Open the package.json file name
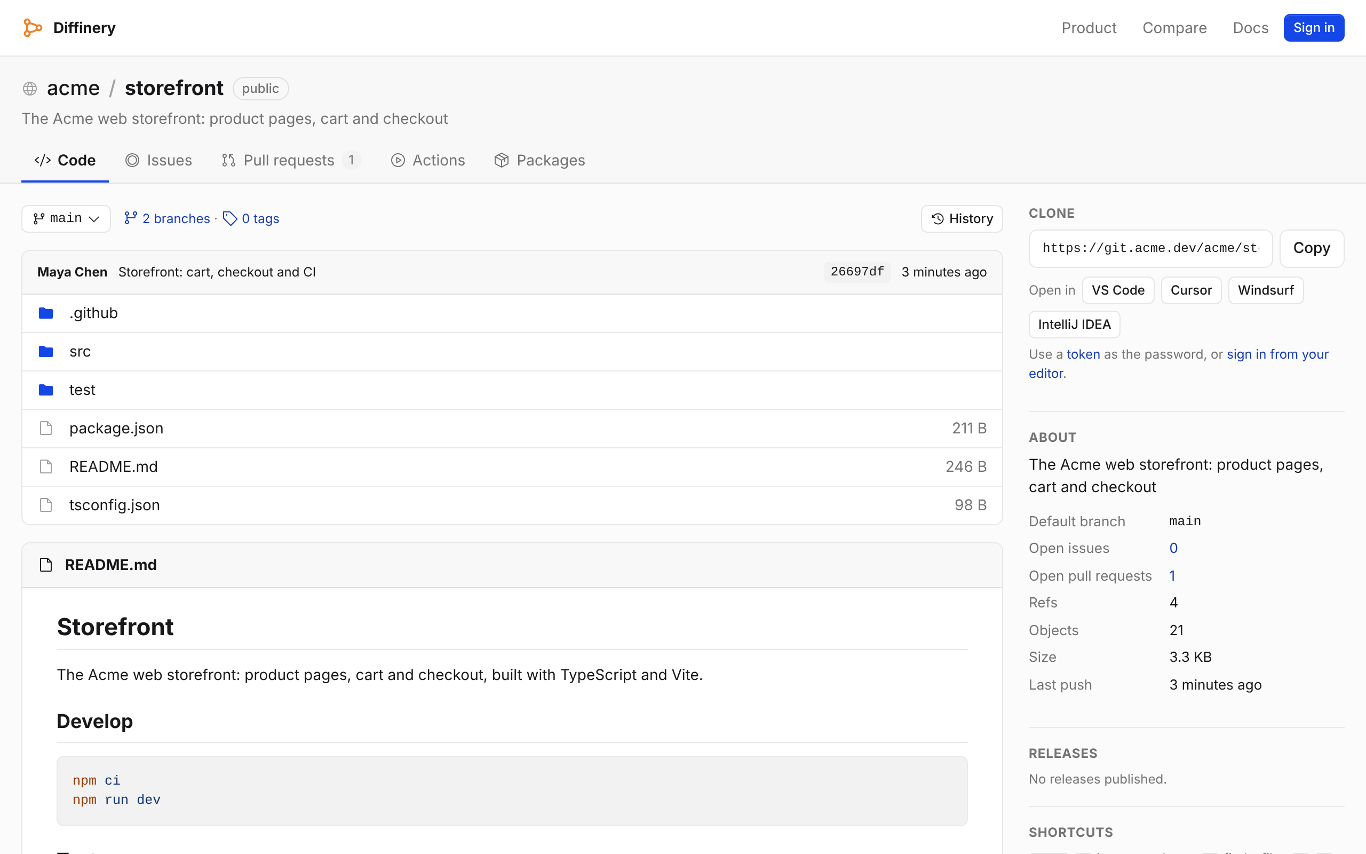This screenshot has width=1366, height=854. [116, 428]
